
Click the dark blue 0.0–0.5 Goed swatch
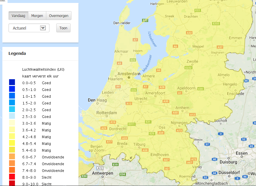(x=12, y=82)
